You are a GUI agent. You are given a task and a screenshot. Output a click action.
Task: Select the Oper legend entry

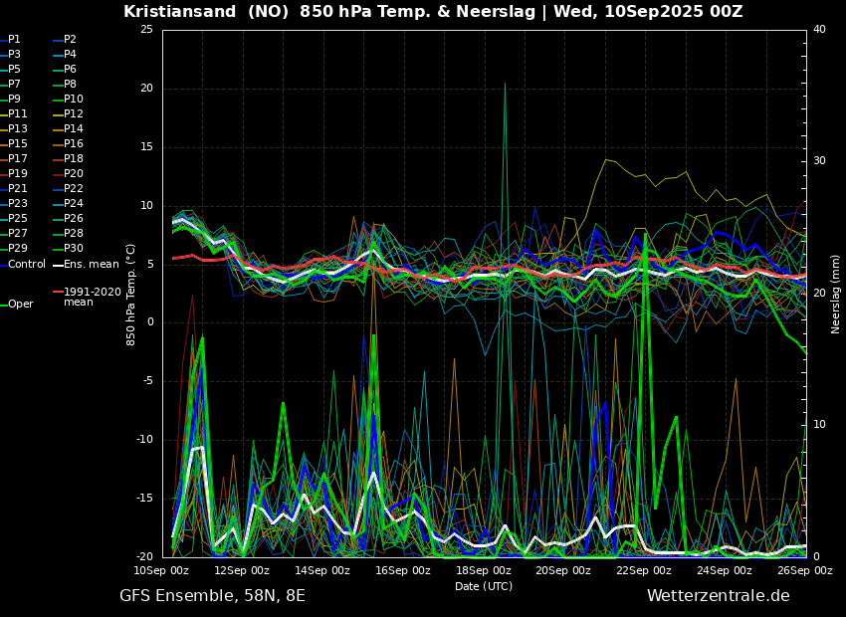(20, 305)
